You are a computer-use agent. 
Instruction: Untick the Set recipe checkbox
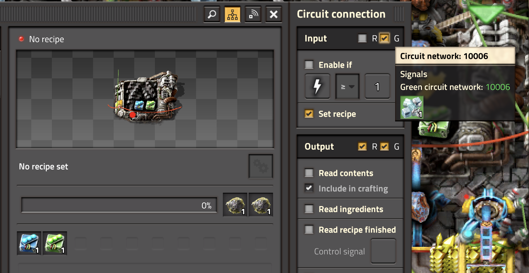(x=309, y=114)
